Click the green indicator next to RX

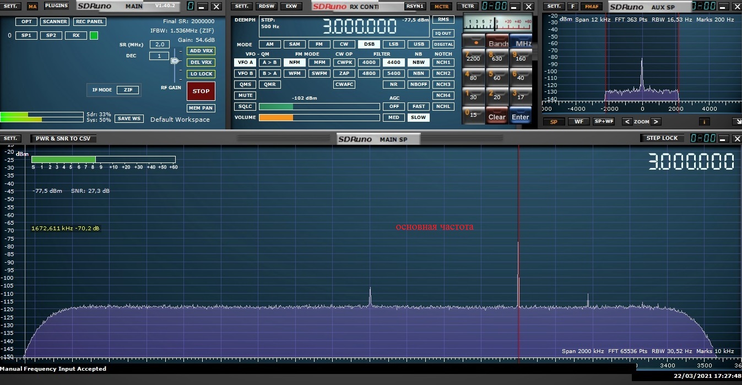(94, 35)
